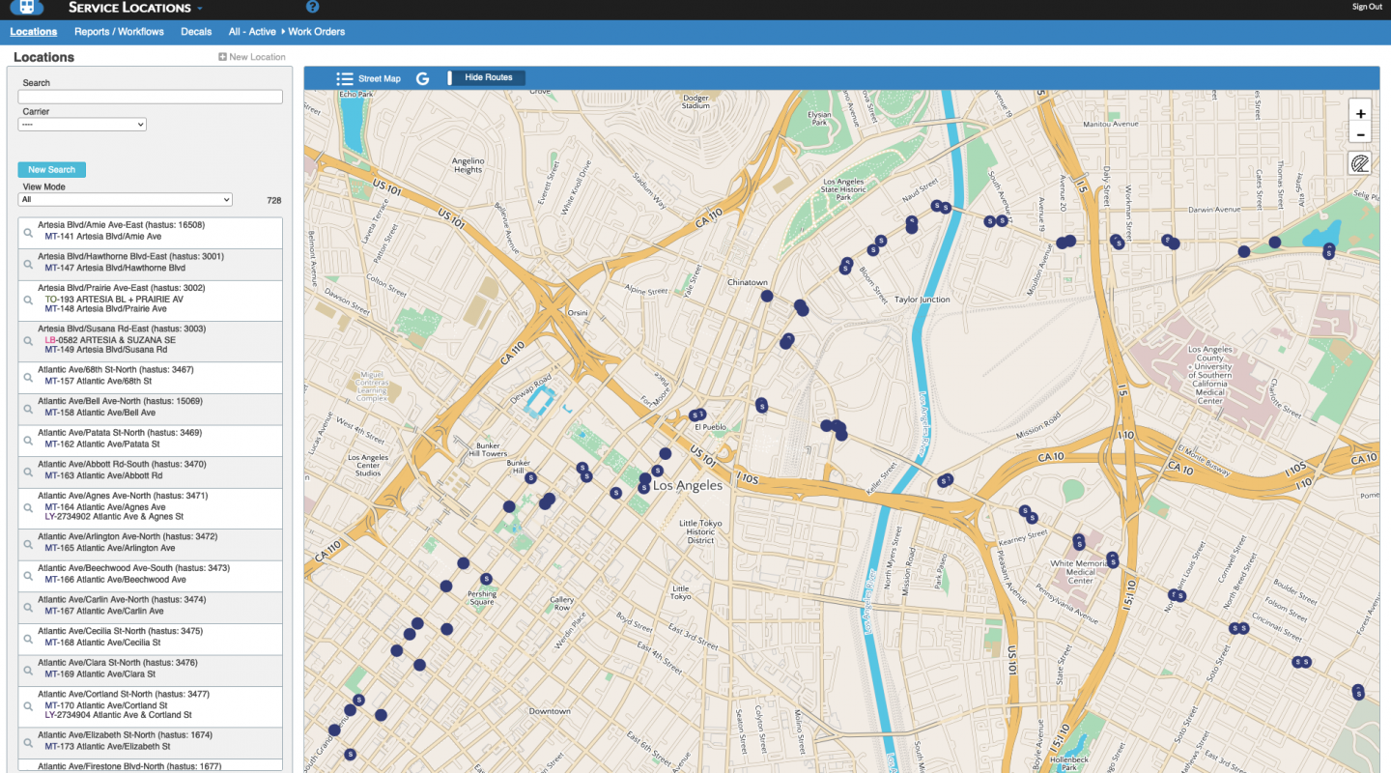Open the Carrier dropdown
This screenshot has width=1391, height=773.
82,125
